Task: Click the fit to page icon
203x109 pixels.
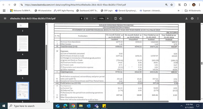Action: 116,19
